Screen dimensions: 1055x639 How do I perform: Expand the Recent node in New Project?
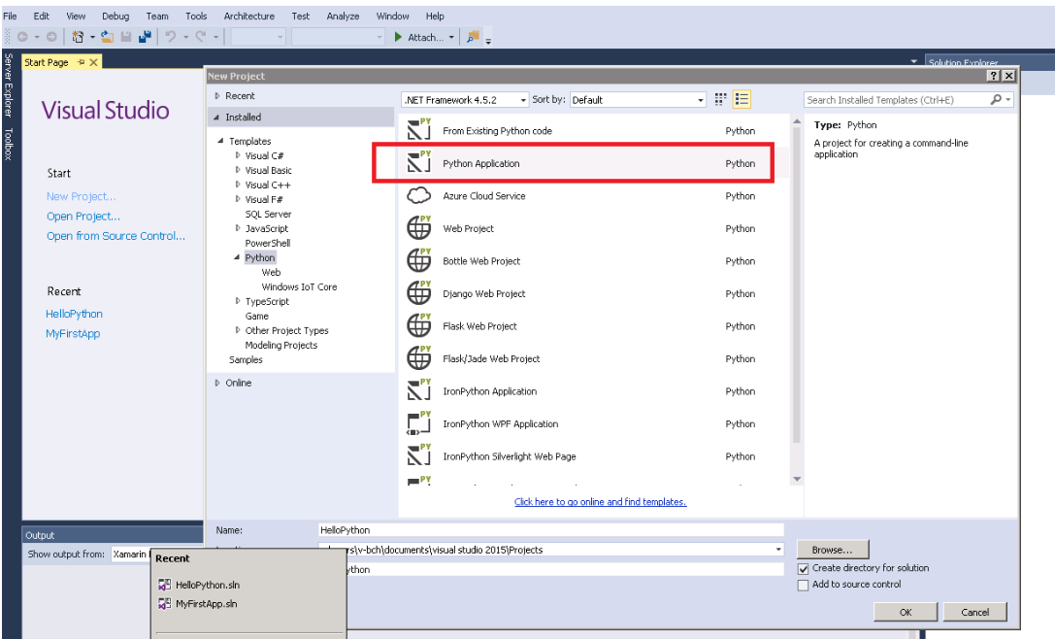(x=216, y=95)
